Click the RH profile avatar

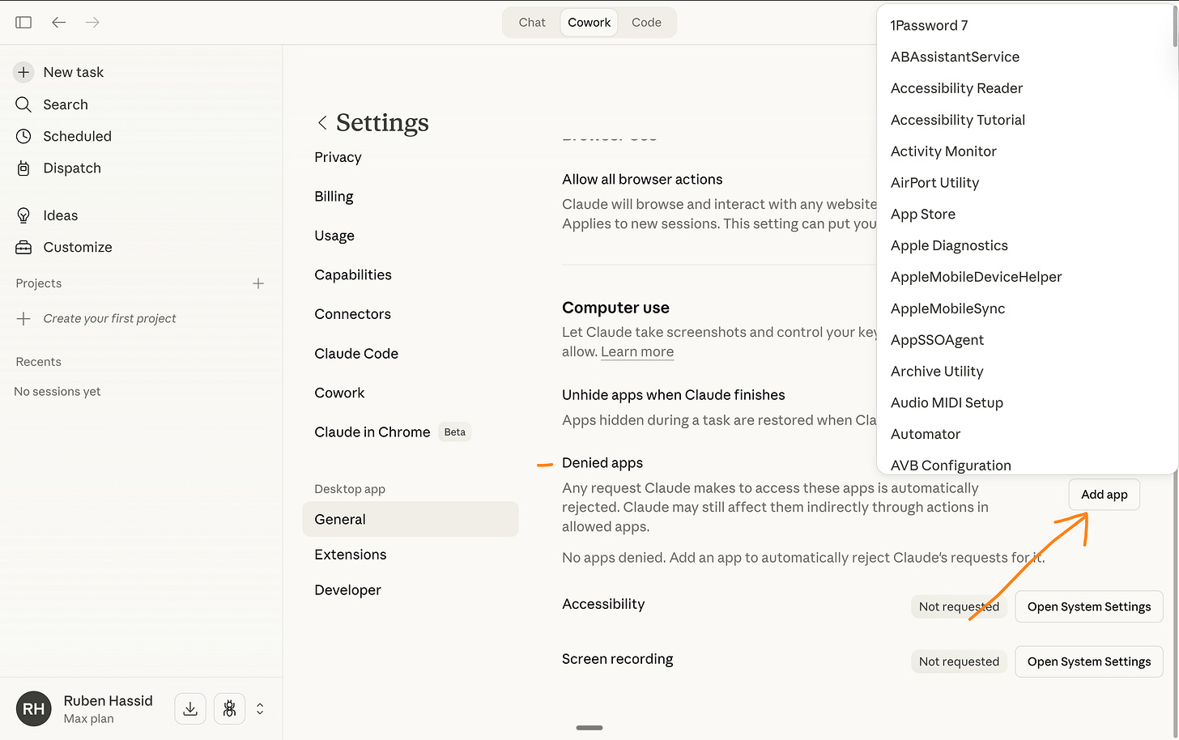coord(33,708)
